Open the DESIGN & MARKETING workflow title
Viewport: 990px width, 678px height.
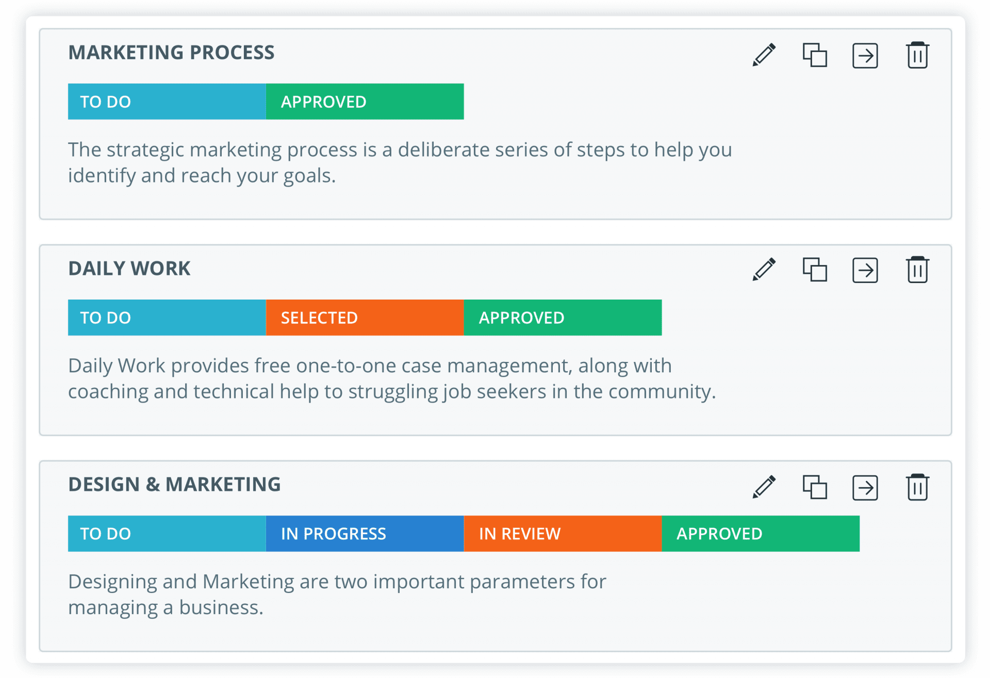(x=174, y=485)
